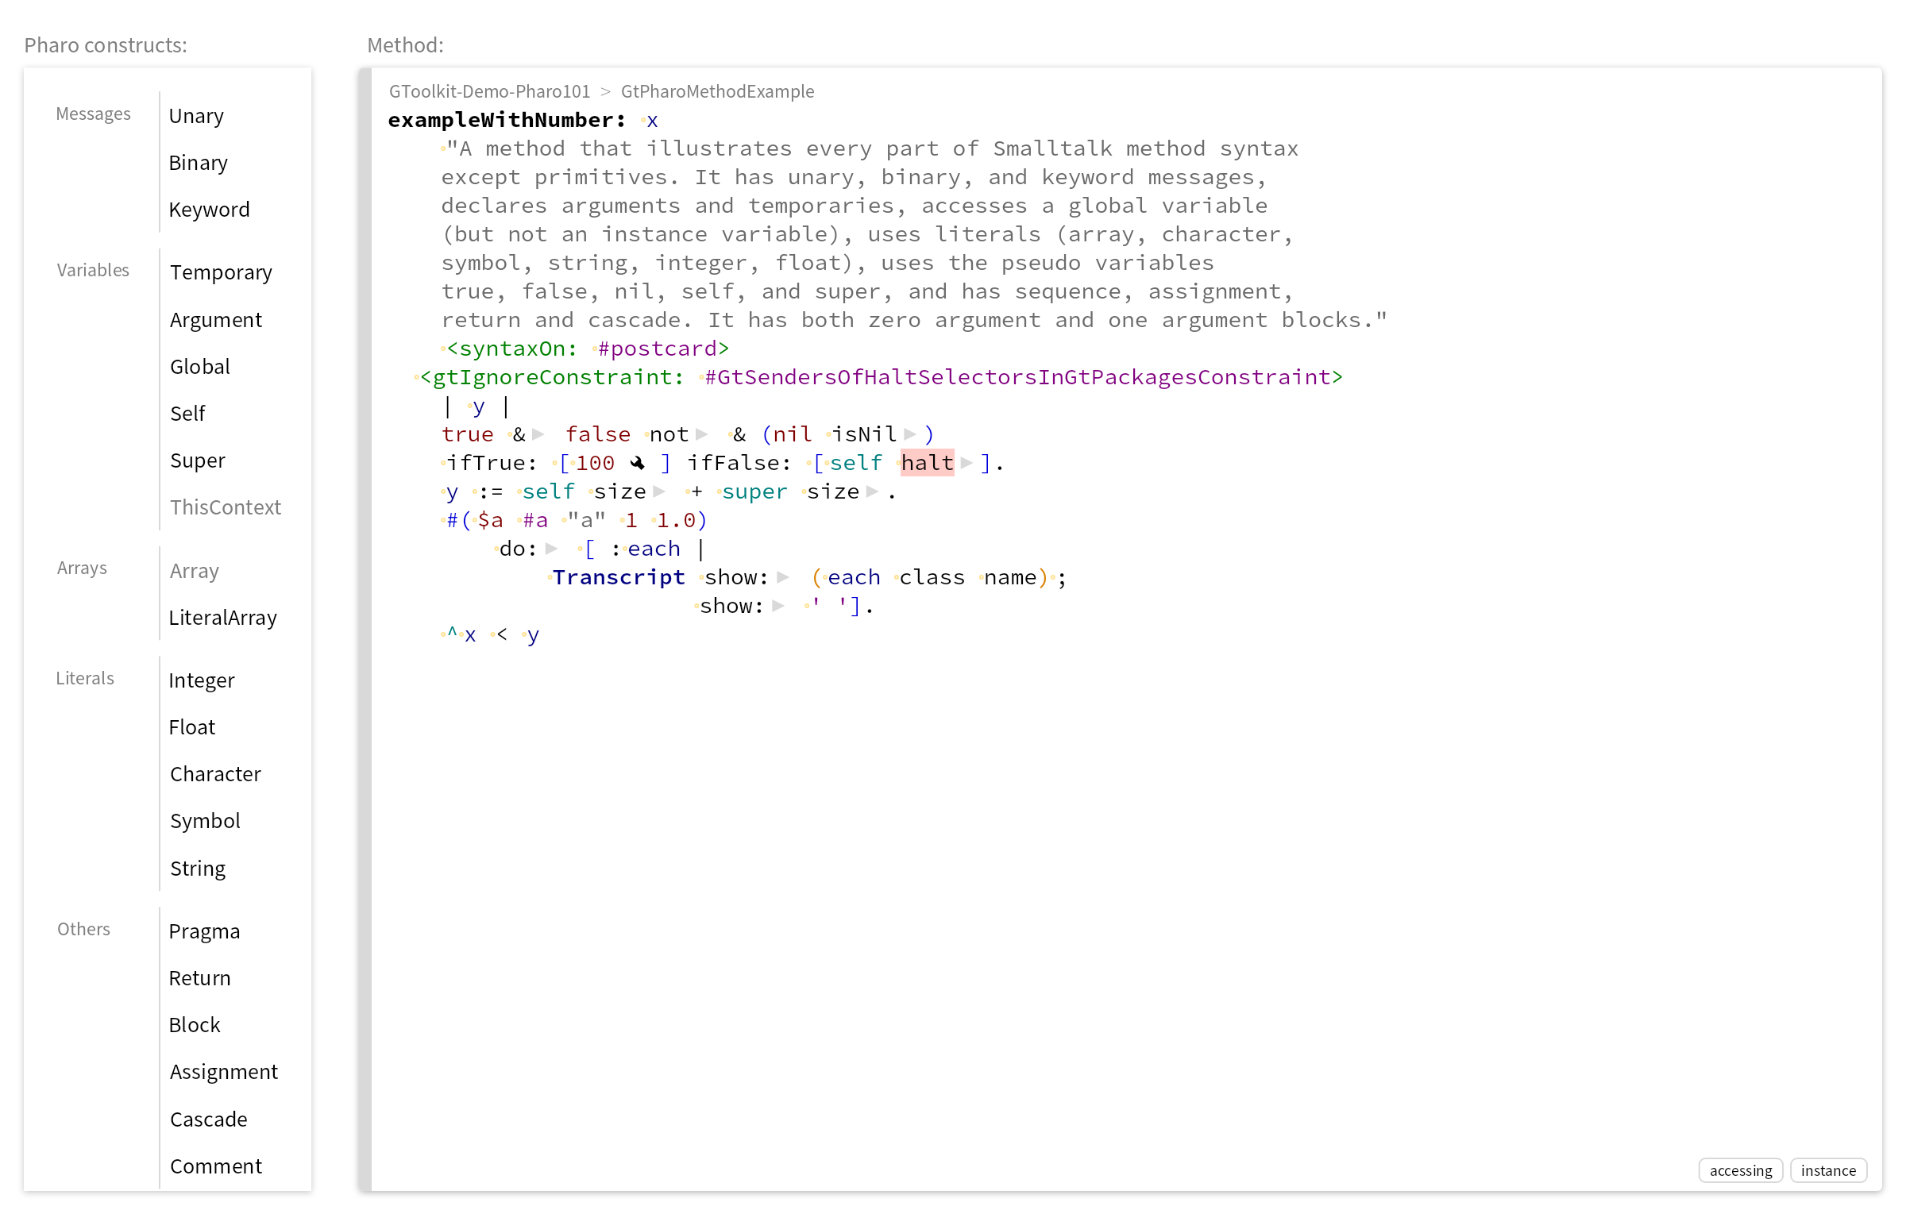Select LiteralArray construct
Image resolution: width=1906 pixels, height=1210 pixels.
(x=222, y=618)
